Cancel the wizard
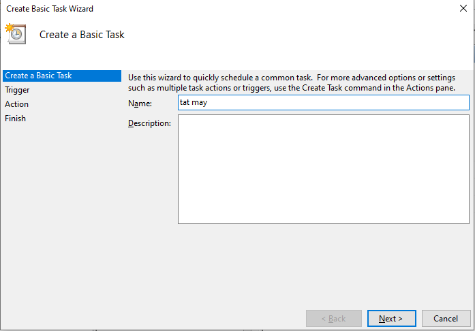 (446, 318)
